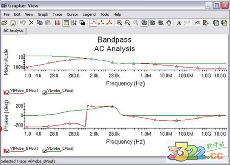Screen dimensions: 230x165
Task: Toggle the legend display icon
Action: [x=66, y=23]
